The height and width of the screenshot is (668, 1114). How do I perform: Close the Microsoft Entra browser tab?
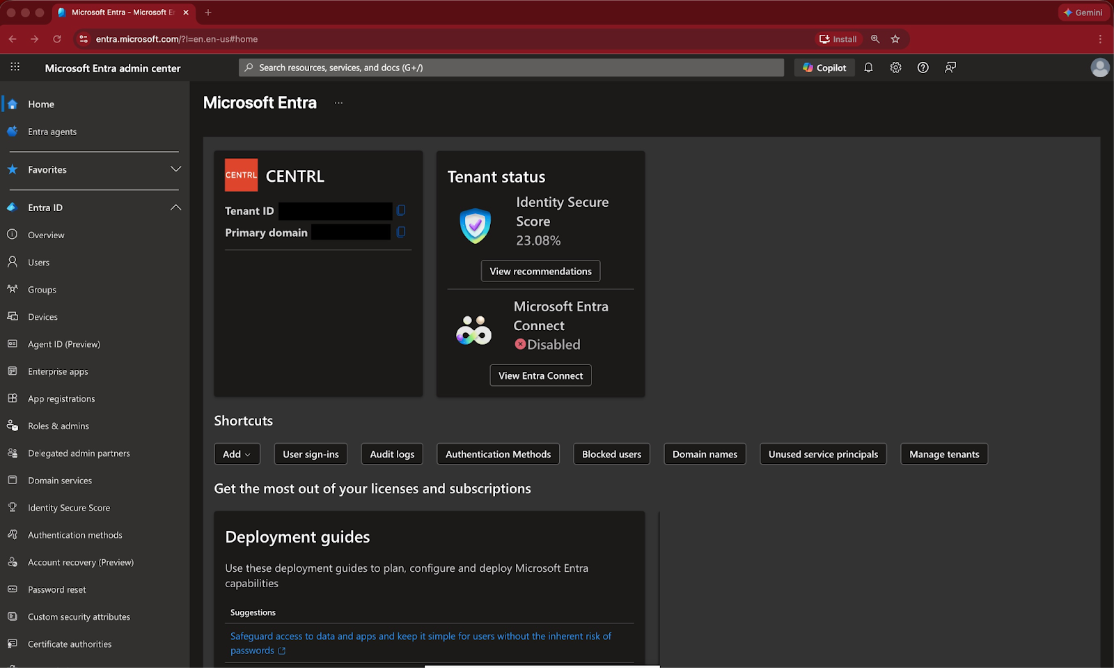tap(186, 13)
